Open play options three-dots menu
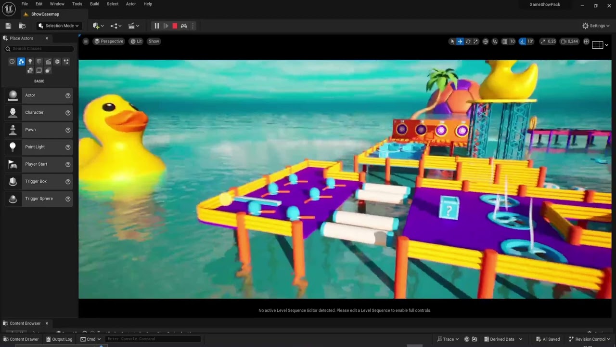This screenshot has width=616, height=347. pyautogui.click(x=192, y=26)
